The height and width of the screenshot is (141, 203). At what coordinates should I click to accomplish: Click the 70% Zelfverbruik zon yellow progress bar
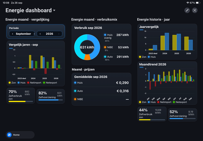[x=21, y=101]
